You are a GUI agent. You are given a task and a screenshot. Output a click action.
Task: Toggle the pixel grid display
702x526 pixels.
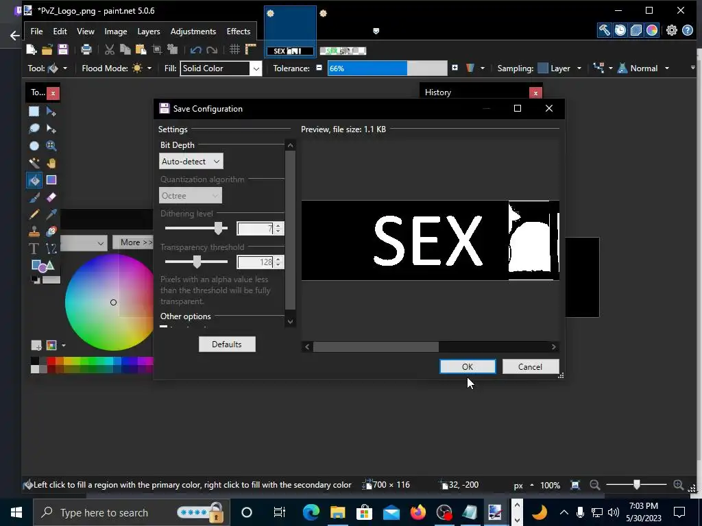click(x=234, y=49)
